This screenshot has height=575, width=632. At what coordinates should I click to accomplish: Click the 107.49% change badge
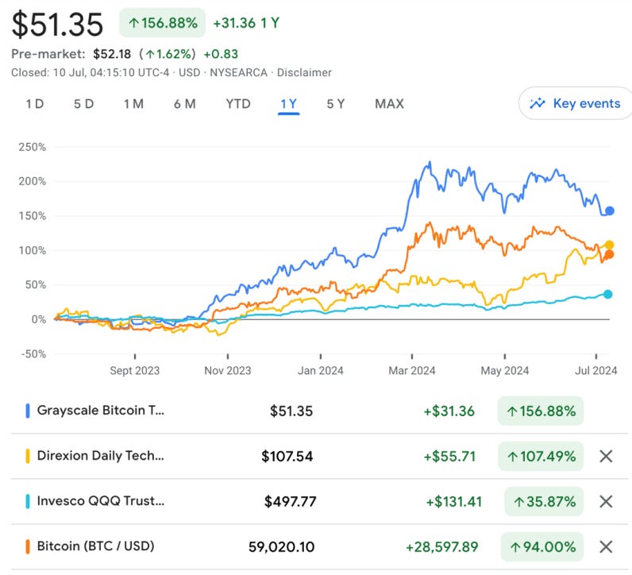541,457
